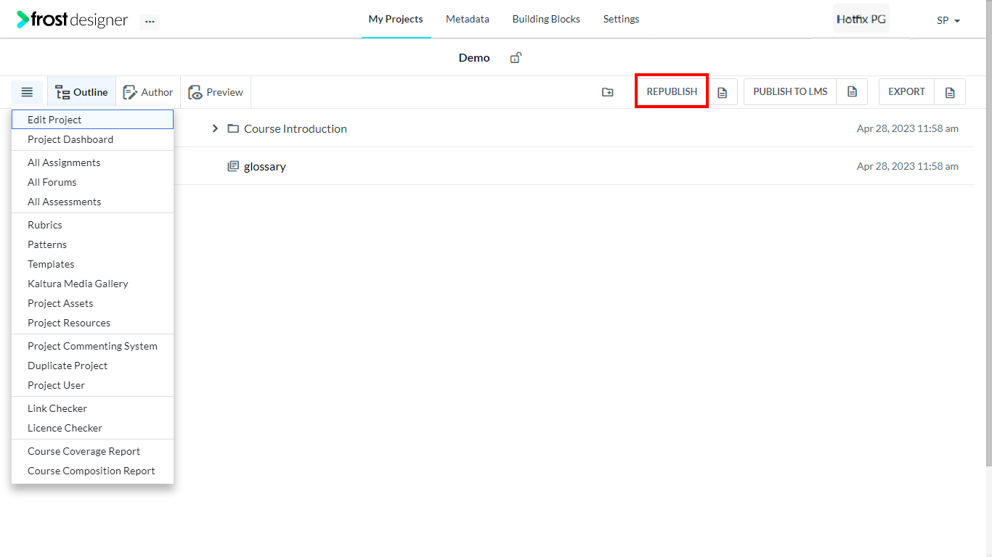This screenshot has height=557, width=992.
Task: Switch to Author view
Action: [148, 92]
